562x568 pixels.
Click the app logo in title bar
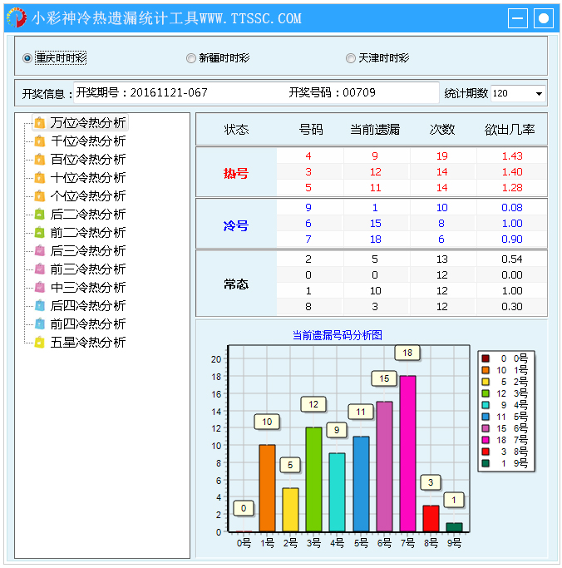tap(16, 17)
